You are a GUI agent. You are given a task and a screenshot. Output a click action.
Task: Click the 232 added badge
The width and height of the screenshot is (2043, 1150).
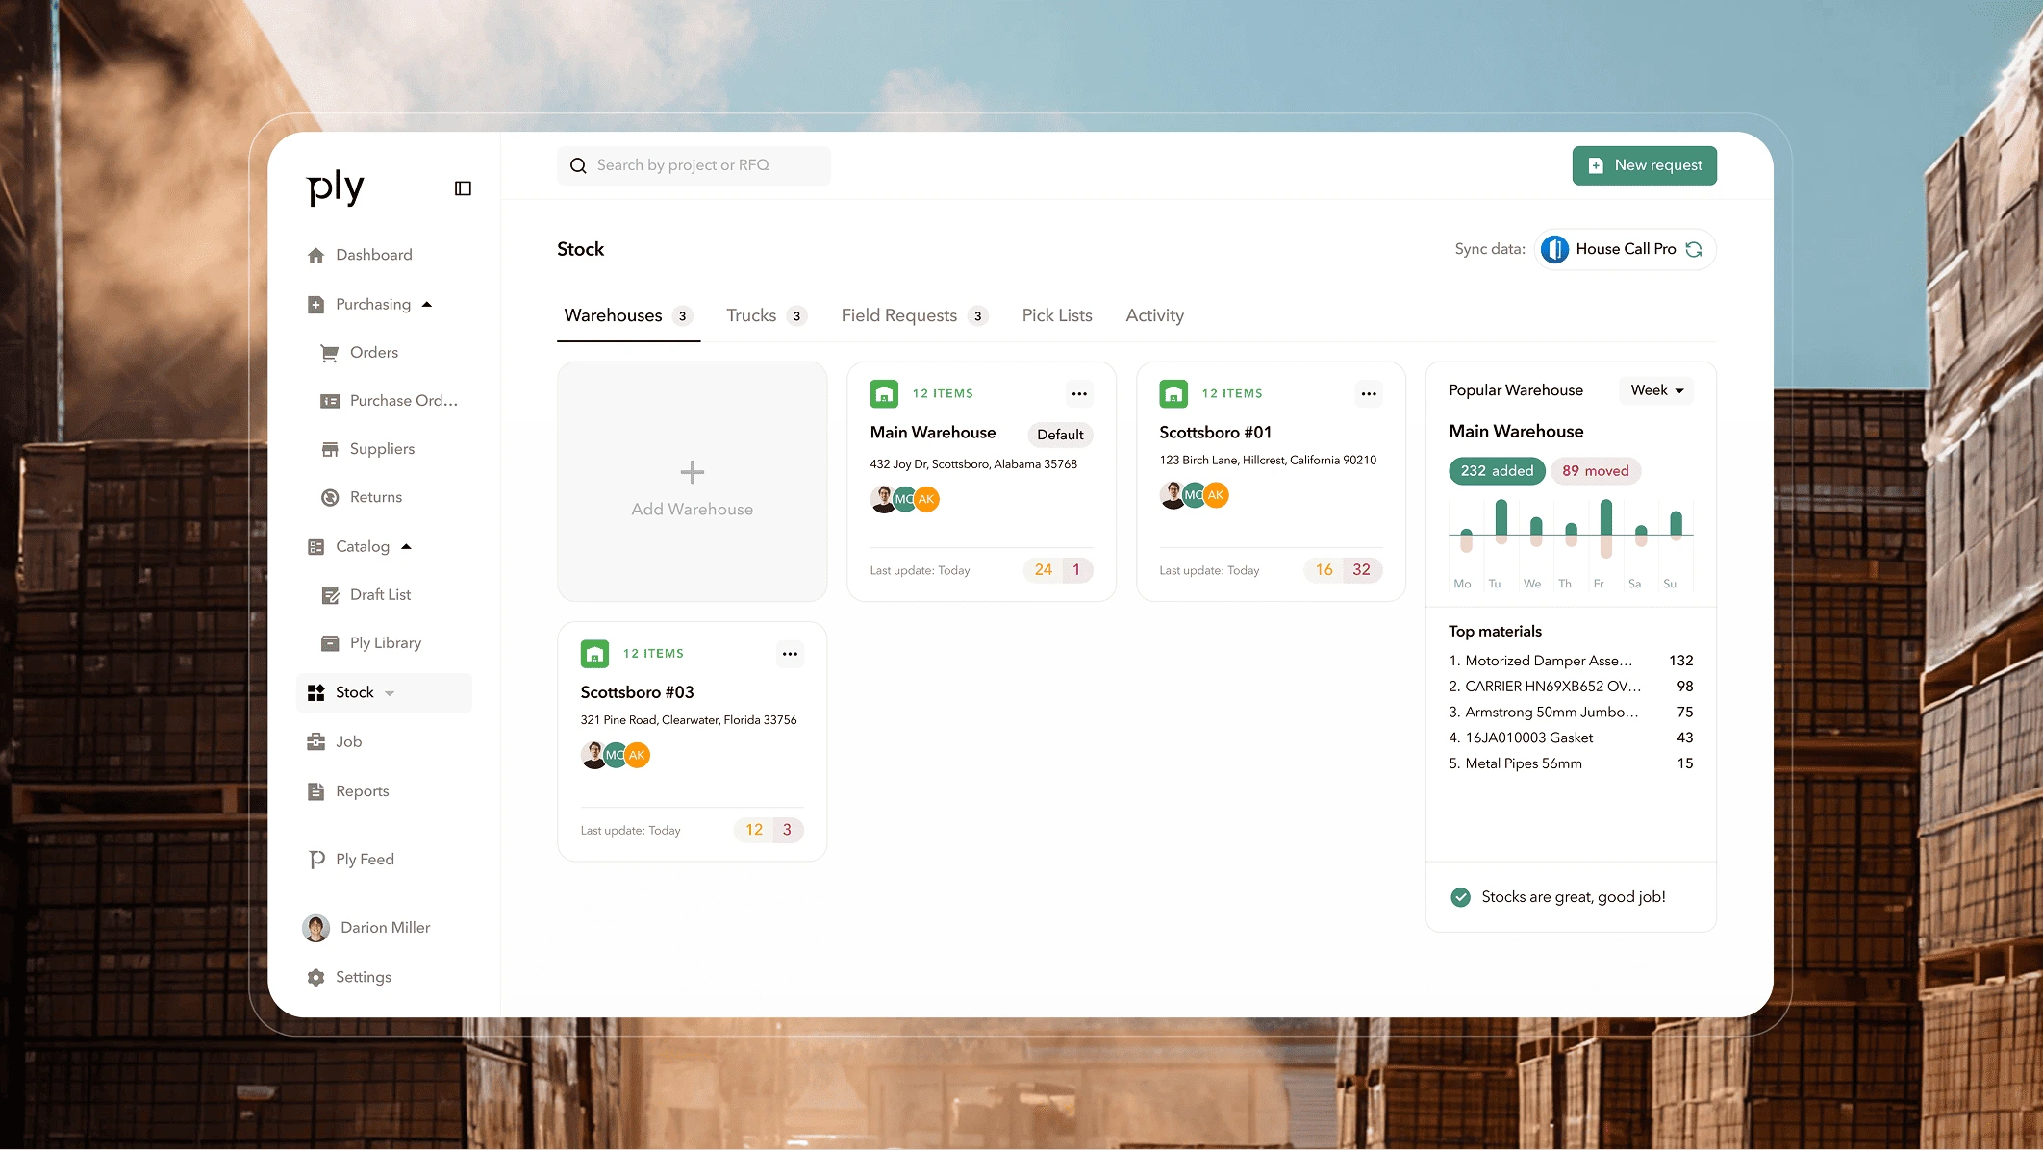point(1497,471)
